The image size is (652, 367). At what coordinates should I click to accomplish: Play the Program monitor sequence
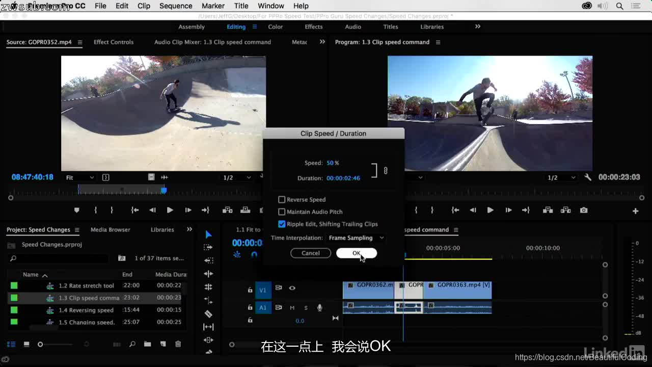point(490,210)
